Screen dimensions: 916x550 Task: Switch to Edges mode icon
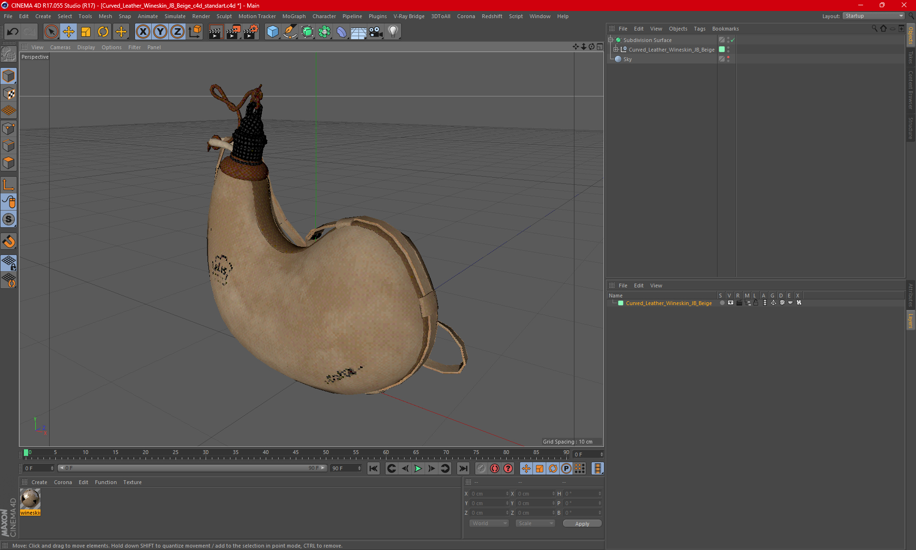pyautogui.click(x=9, y=145)
